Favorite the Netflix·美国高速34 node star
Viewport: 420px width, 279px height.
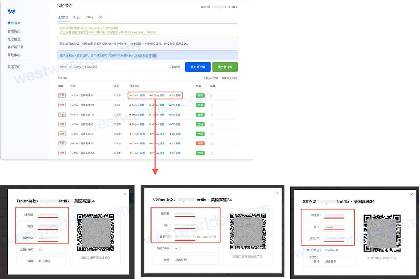tap(212, 95)
